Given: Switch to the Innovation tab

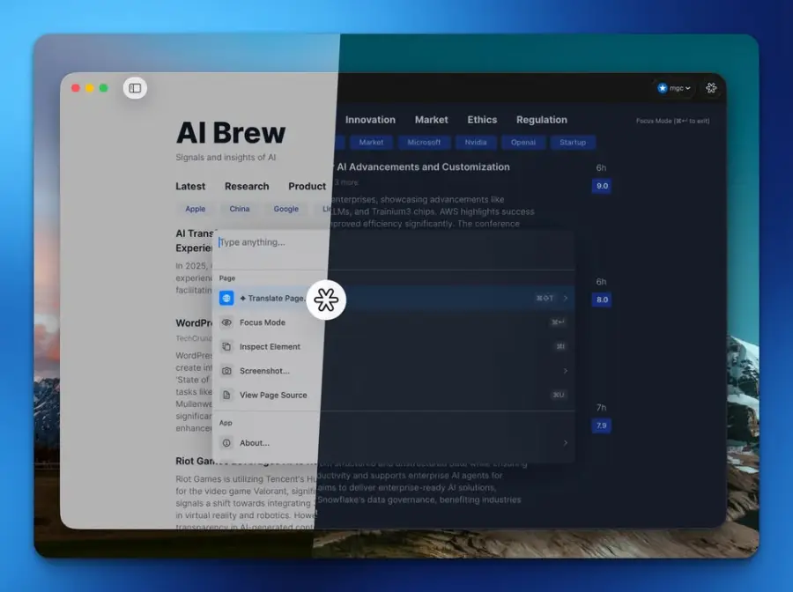Looking at the screenshot, I should coord(370,120).
